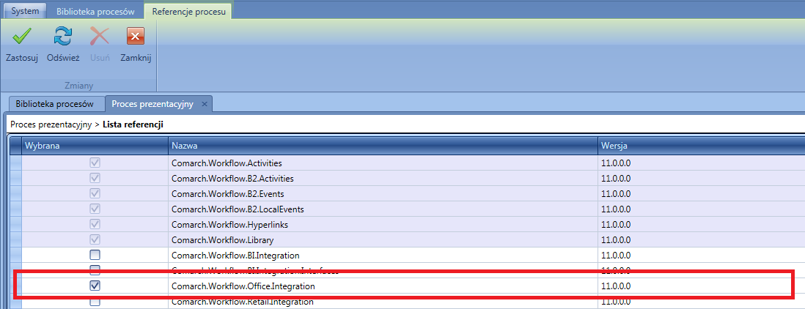Refresh the list using the Odśwież icon
Viewport: 805px width, 309px height.
click(x=63, y=37)
